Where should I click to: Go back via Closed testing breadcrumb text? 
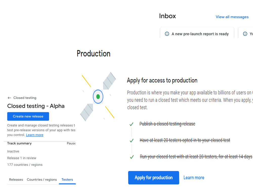(25, 98)
